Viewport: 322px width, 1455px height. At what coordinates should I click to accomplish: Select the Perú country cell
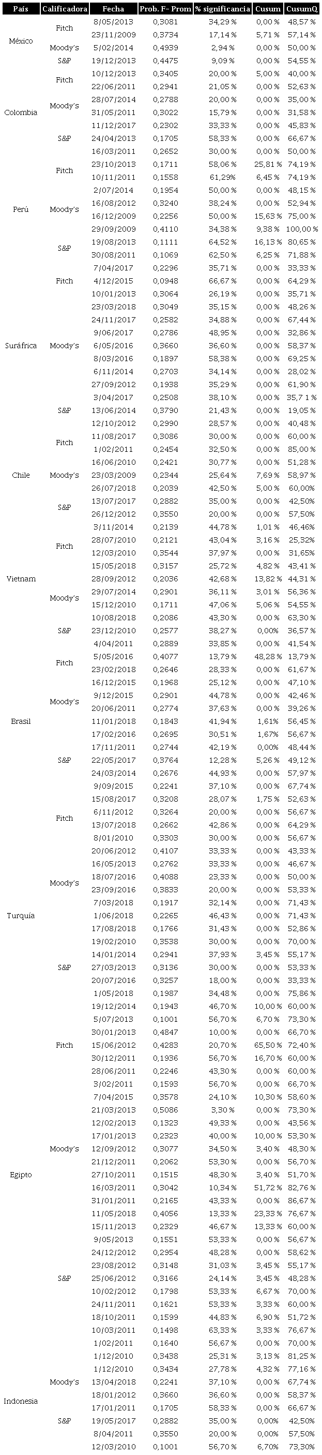(x=21, y=209)
